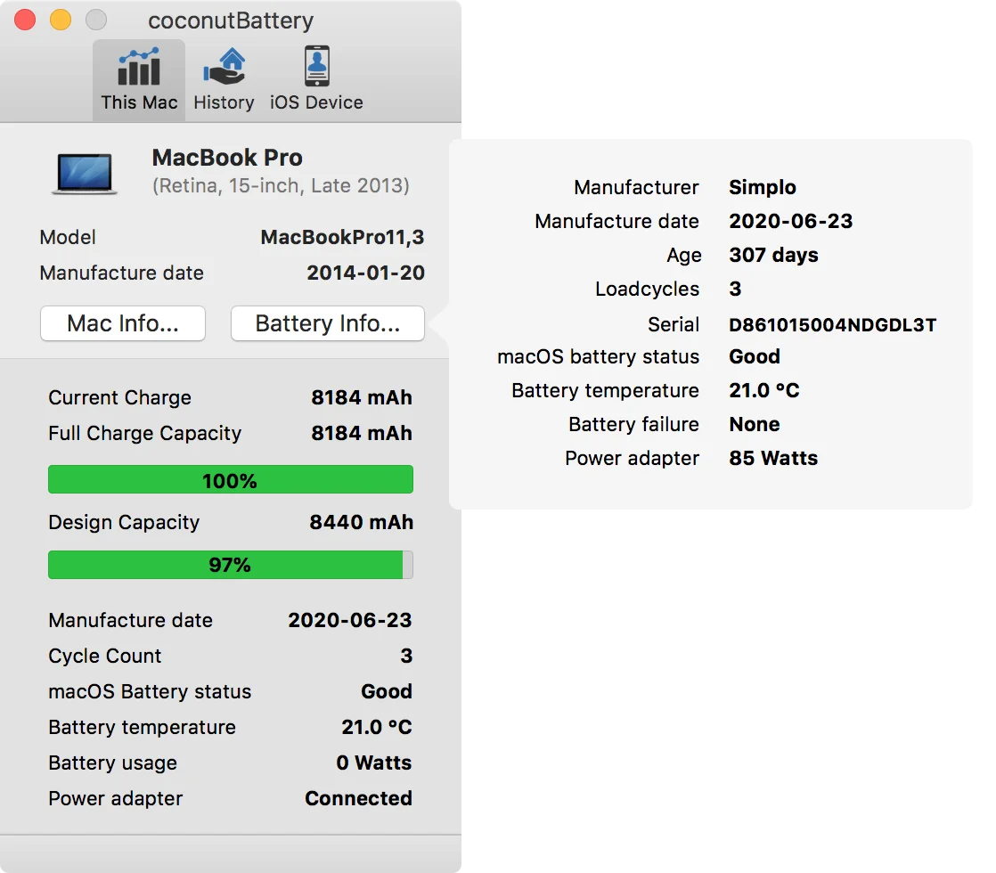Click the coconutBattery window title
This screenshot has height=873, width=996.
pyautogui.click(x=231, y=20)
